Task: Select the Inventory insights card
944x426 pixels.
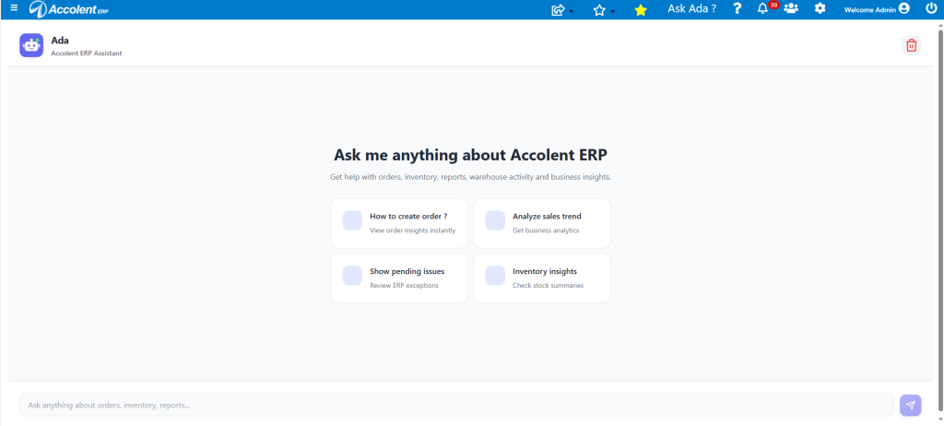Action: tap(542, 278)
